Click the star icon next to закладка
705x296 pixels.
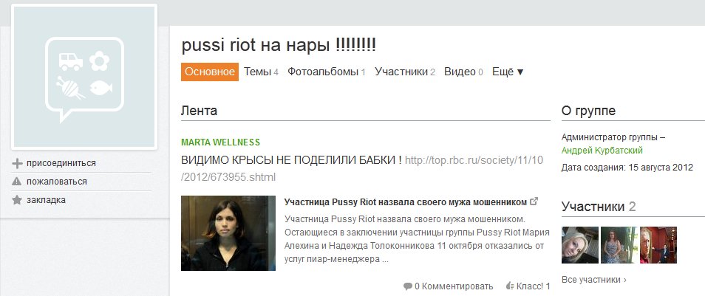coord(17,200)
